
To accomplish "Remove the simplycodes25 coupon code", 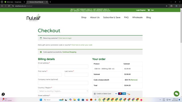I will [x=134, y=80].
